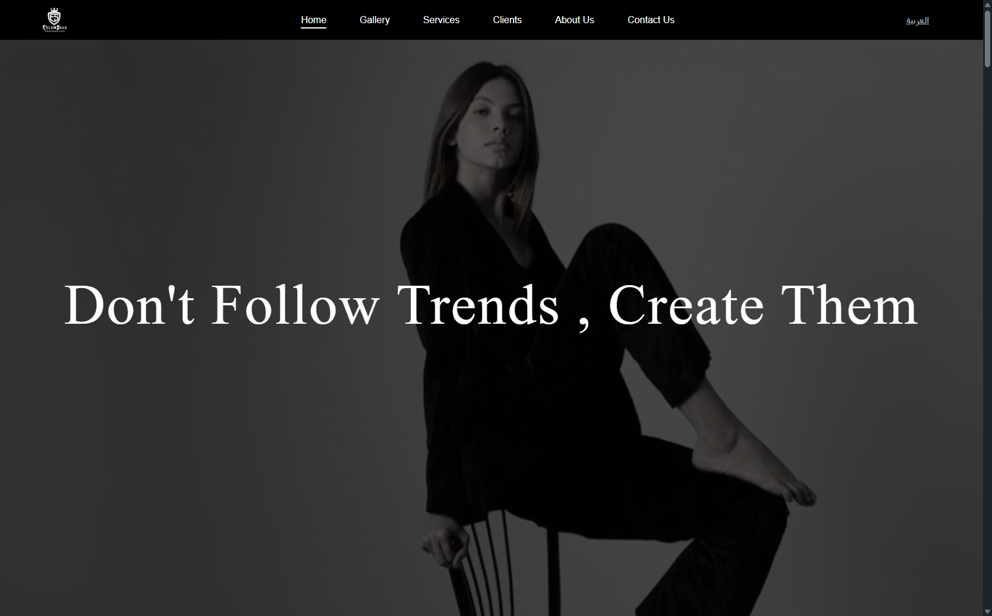Click the white underline beneath Home
The width and height of the screenshot is (992, 616).
click(x=313, y=28)
